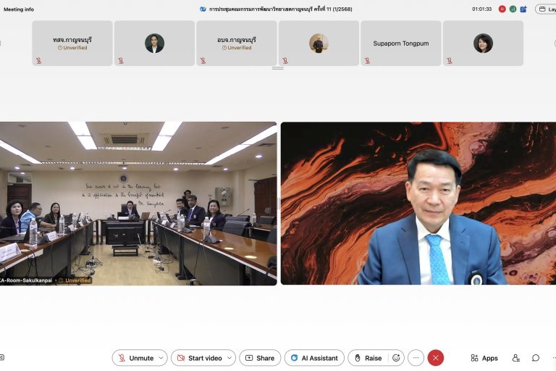
Task: Open the emoji reactions picker
Action: [396, 358]
